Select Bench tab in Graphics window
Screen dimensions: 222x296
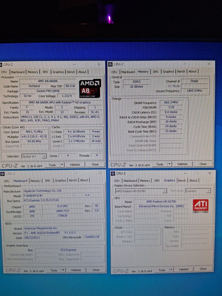182,181
